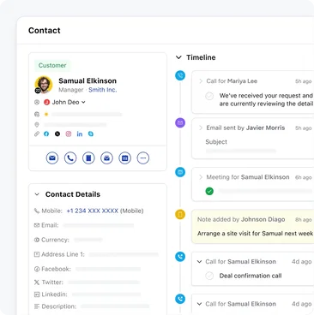Click the Deal confirmation call timeline marker

180,257
